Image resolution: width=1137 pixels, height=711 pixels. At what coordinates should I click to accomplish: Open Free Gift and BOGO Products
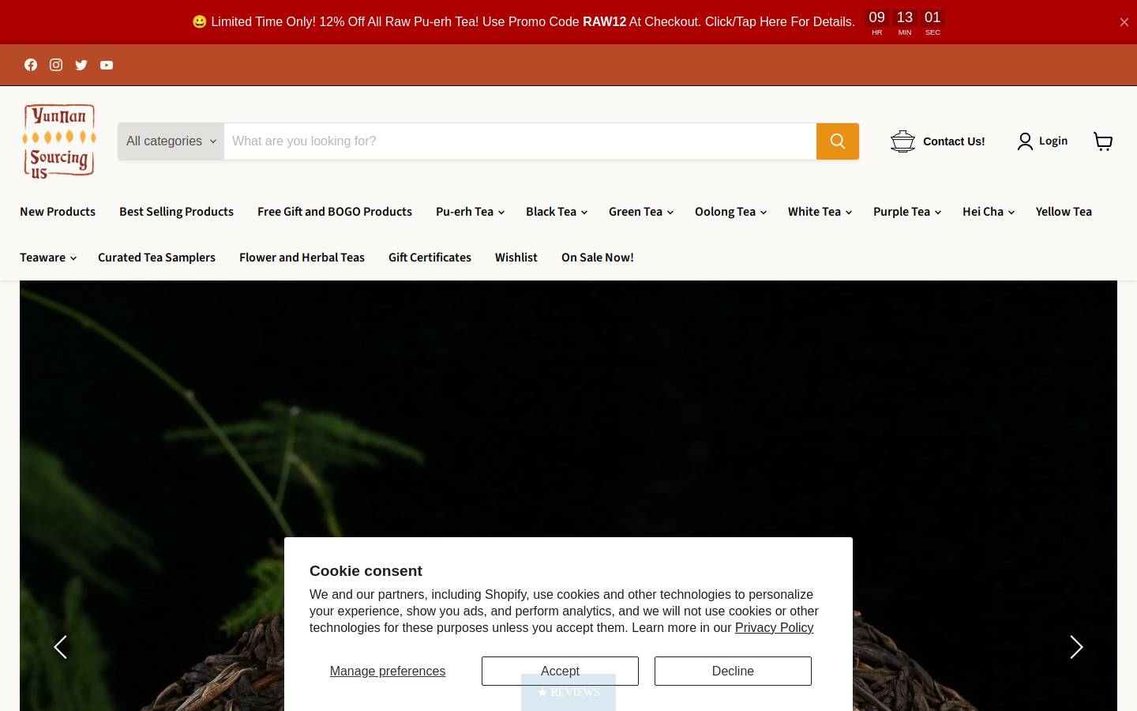click(x=335, y=212)
